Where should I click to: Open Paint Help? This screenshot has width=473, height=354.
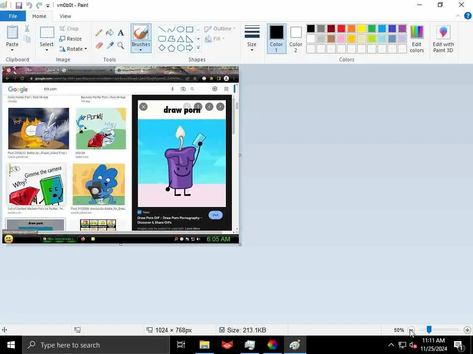[467, 16]
